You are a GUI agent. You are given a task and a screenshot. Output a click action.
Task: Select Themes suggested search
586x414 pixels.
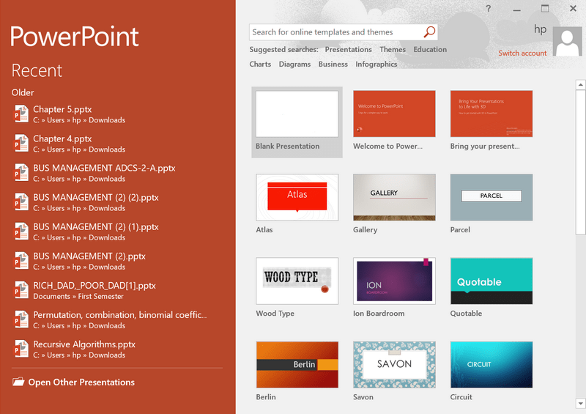393,49
